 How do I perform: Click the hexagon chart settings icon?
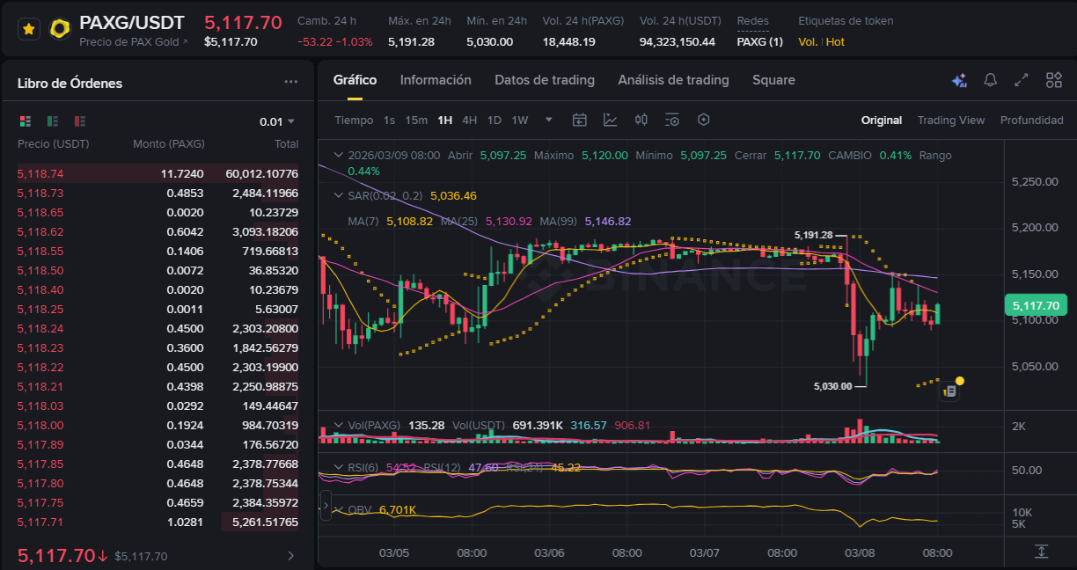(703, 121)
